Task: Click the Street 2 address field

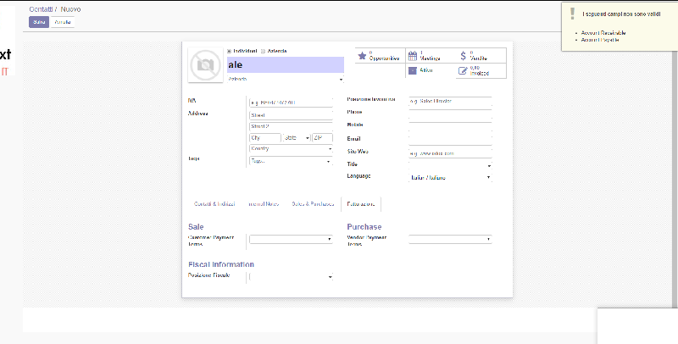Action: point(291,126)
